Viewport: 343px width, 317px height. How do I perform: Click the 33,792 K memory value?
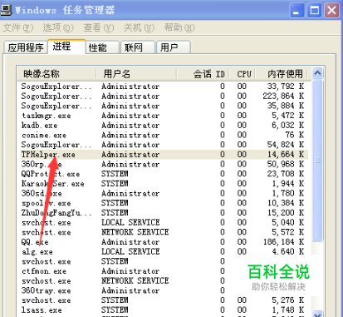pyautogui.click(x=286, y=87)
